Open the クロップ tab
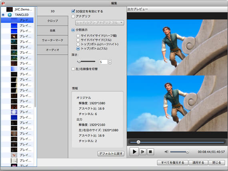This screenshot has height=171, width=228. pyautogui.click(x=52, y=21)
